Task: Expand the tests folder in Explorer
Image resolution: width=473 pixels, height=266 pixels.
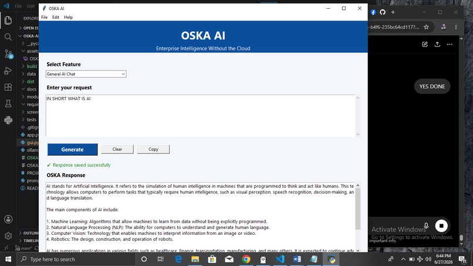Action: coord(28,120)
